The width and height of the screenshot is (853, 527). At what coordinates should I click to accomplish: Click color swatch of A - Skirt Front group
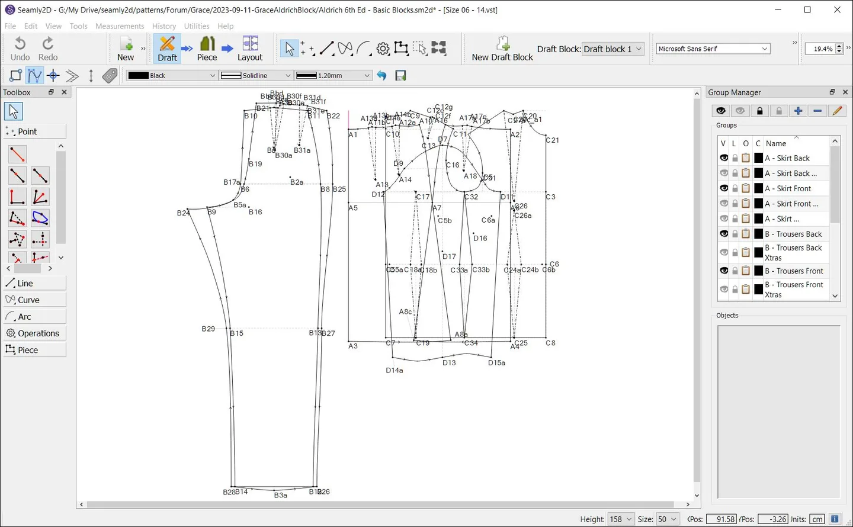[x=758, y=188]
